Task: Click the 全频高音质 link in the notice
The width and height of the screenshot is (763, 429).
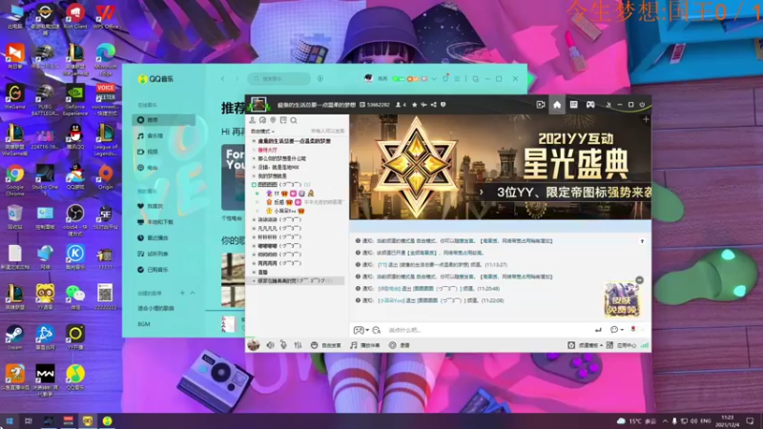Action: pos(422,253)
